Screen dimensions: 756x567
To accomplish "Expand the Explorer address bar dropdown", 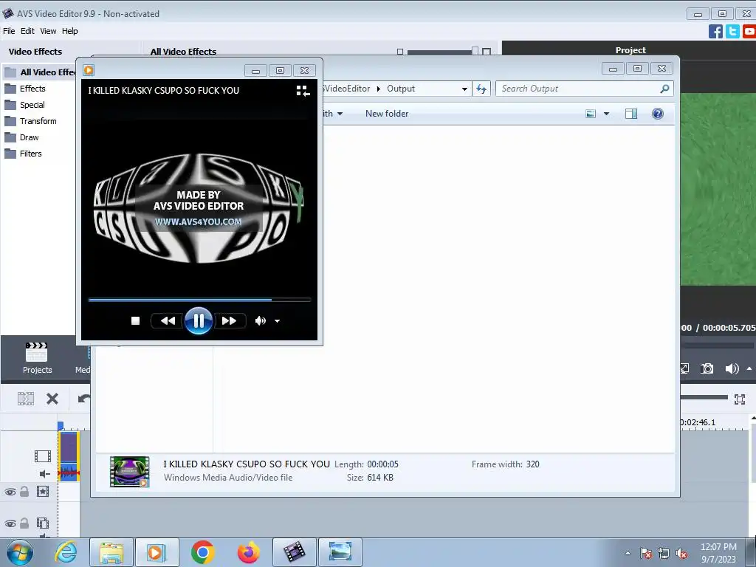I will pos(464,89).
